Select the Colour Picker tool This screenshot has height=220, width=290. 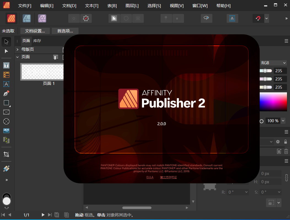click(6, 169)
